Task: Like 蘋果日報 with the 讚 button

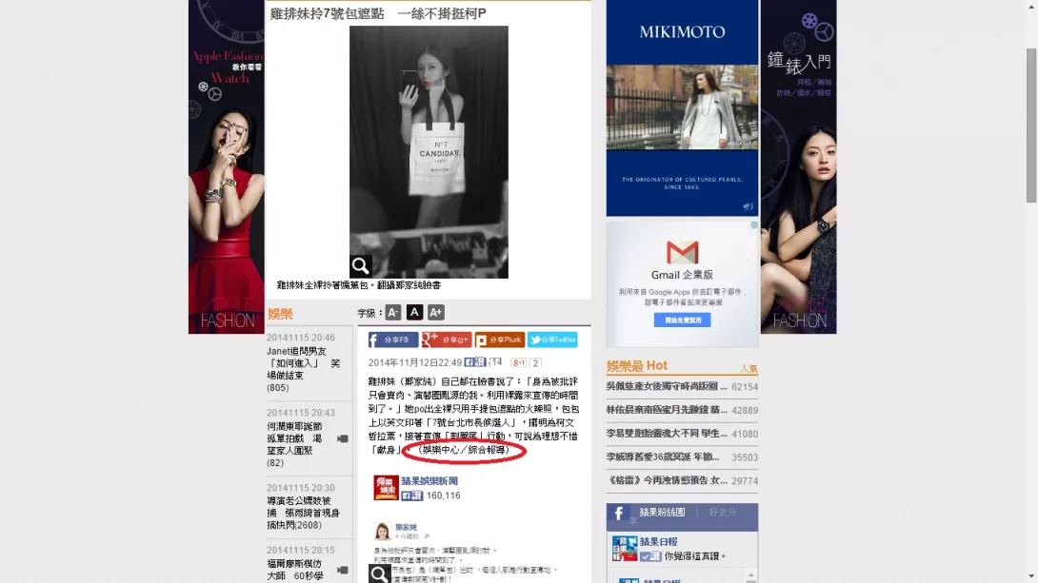Action: tap(650, 556)
